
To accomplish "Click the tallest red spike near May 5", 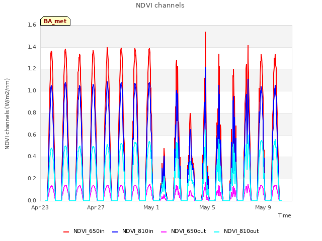I will [205, 49].
